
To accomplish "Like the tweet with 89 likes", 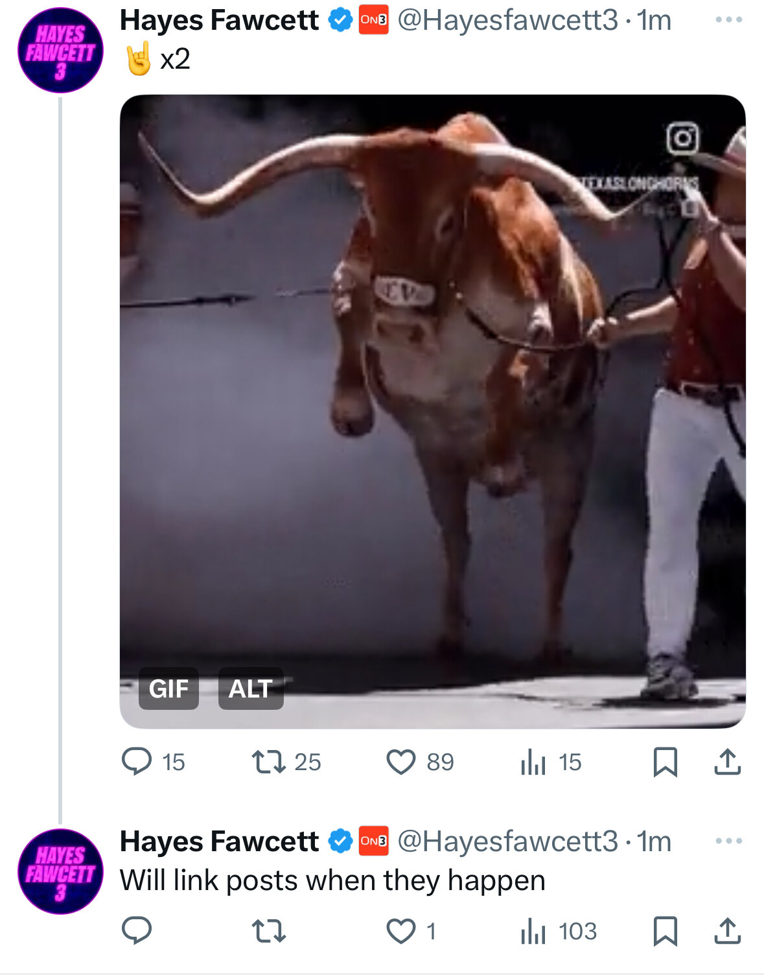I will tap(420, 762).
